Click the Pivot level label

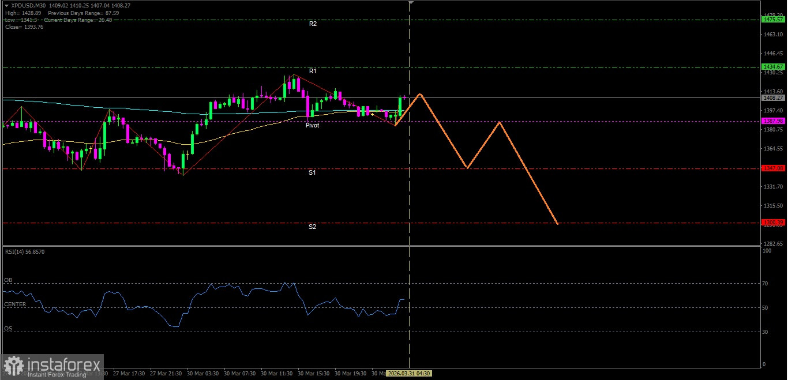tap(312, 125)
